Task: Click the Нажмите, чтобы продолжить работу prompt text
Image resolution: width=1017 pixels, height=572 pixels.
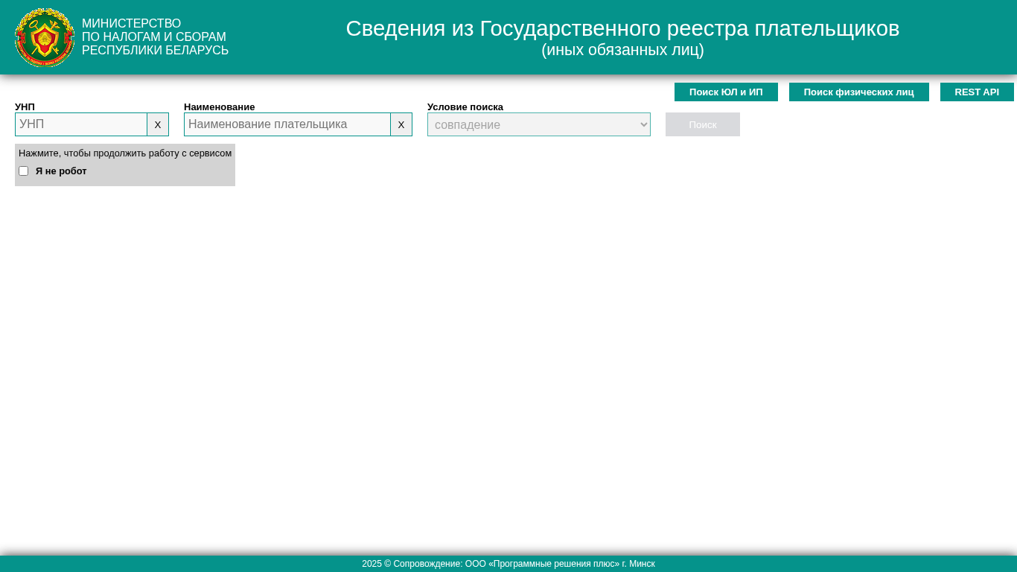Action: (125, 153)
